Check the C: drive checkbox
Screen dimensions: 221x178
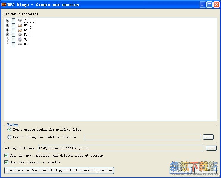pos(13,20)
